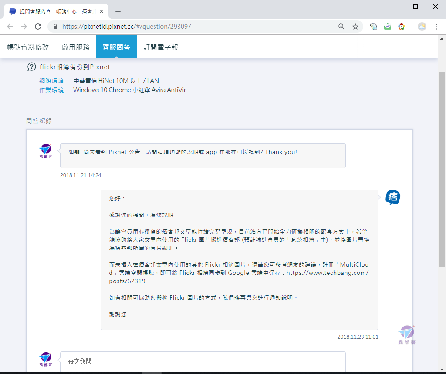The image size is (446, 374).
Task: Click the 再次發問 reply input box
Action: 203,361
